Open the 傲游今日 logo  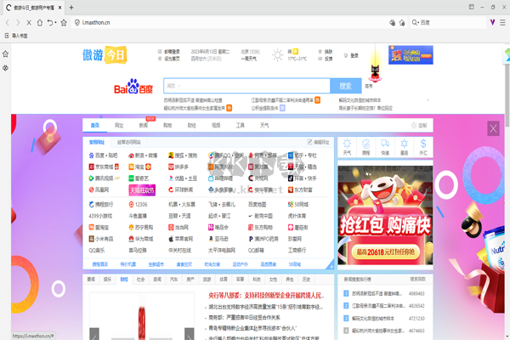click(x=105, y=54)
